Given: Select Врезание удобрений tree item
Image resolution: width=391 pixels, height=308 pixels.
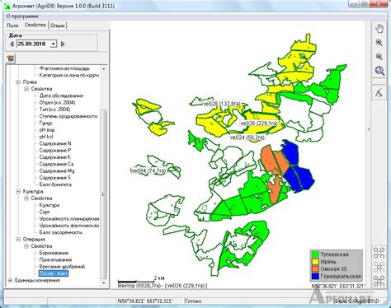Looking at the screenshot, I should pos(62,267).
